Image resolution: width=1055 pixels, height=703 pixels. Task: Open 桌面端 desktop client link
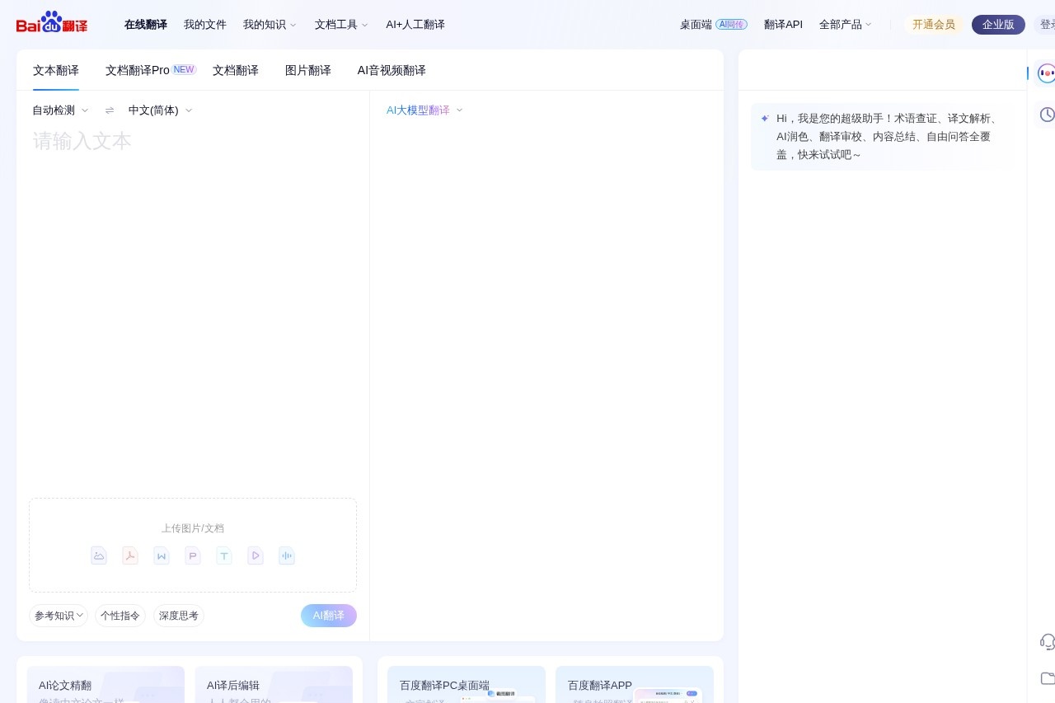click(696, 25)
